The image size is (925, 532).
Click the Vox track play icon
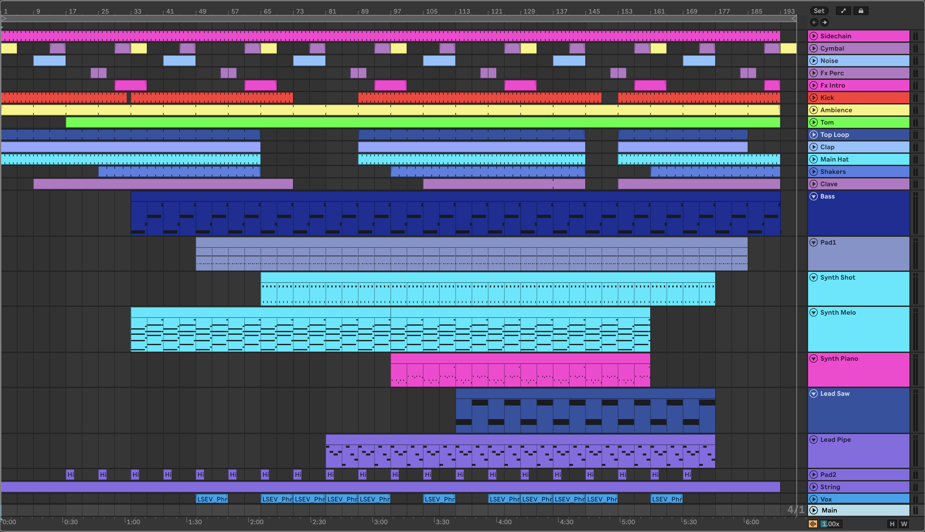pyautogui.click(x=814, y=499)
